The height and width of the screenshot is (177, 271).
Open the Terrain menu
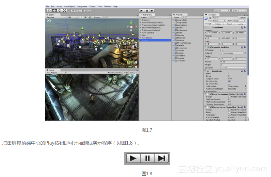tap(92, 6)
